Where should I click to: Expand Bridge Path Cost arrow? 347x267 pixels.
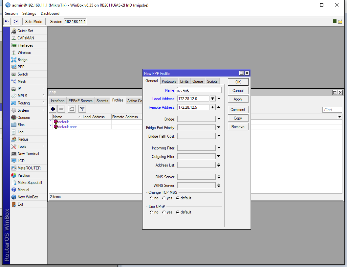[x=219, y=136]
